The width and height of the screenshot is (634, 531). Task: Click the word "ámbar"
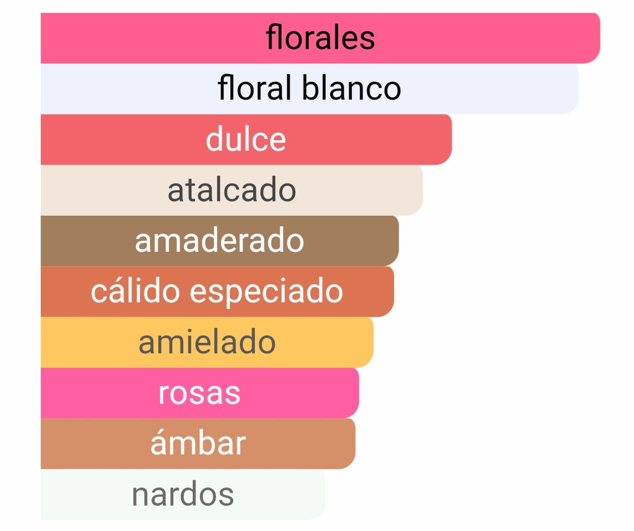coord(198,444)
